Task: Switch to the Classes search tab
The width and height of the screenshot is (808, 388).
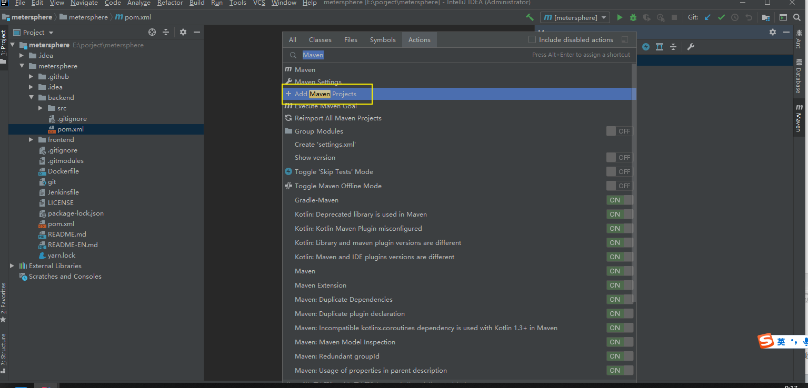Action: [320, 40]
